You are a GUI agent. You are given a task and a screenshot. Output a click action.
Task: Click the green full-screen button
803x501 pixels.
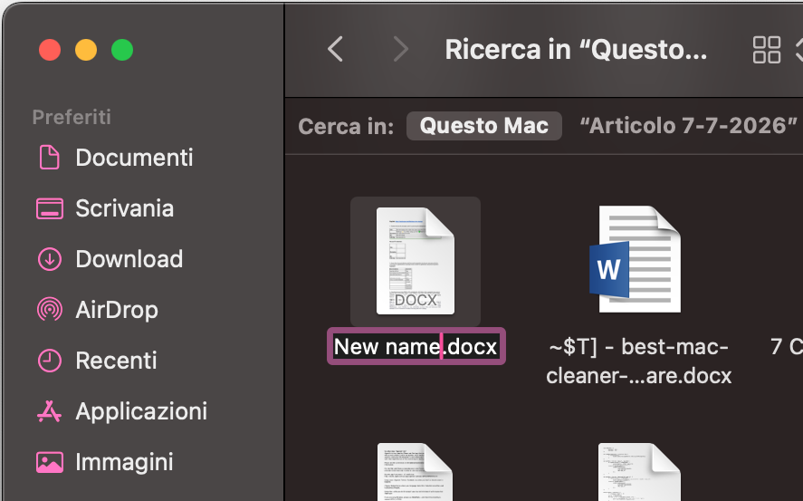click(122, 50)
